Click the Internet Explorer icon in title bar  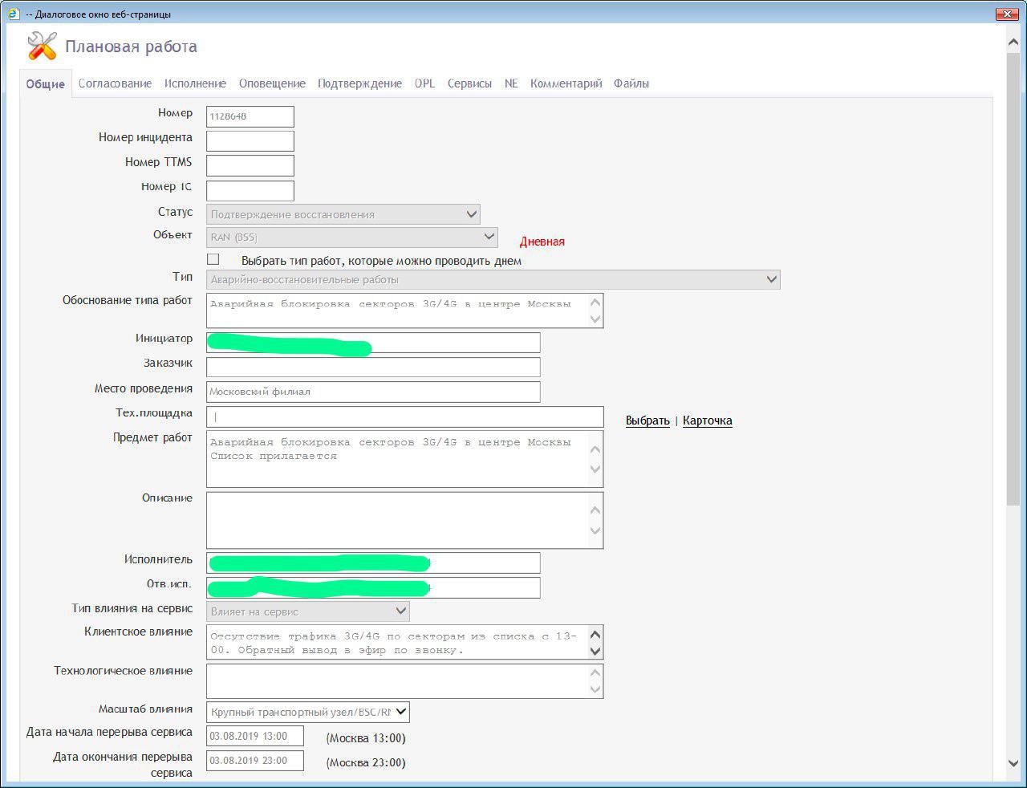pyautogui.click(x=13, y=14)
